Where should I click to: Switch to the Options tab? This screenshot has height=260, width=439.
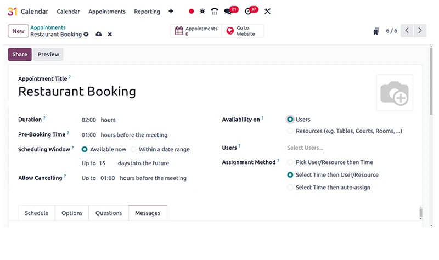pyautogui.click(x=72, y=213)
